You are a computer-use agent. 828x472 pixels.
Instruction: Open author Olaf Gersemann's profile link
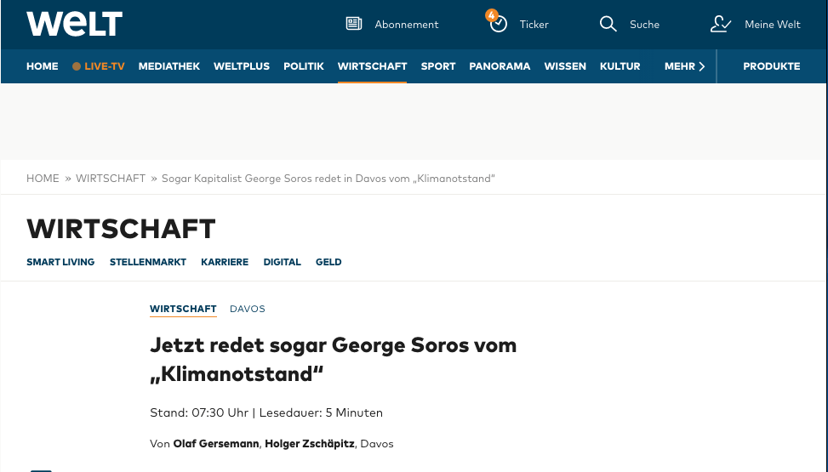click(x=215, y=444)
